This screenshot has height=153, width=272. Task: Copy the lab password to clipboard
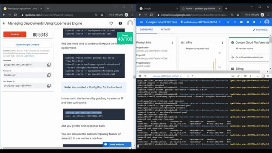click(x=49, y=75)
